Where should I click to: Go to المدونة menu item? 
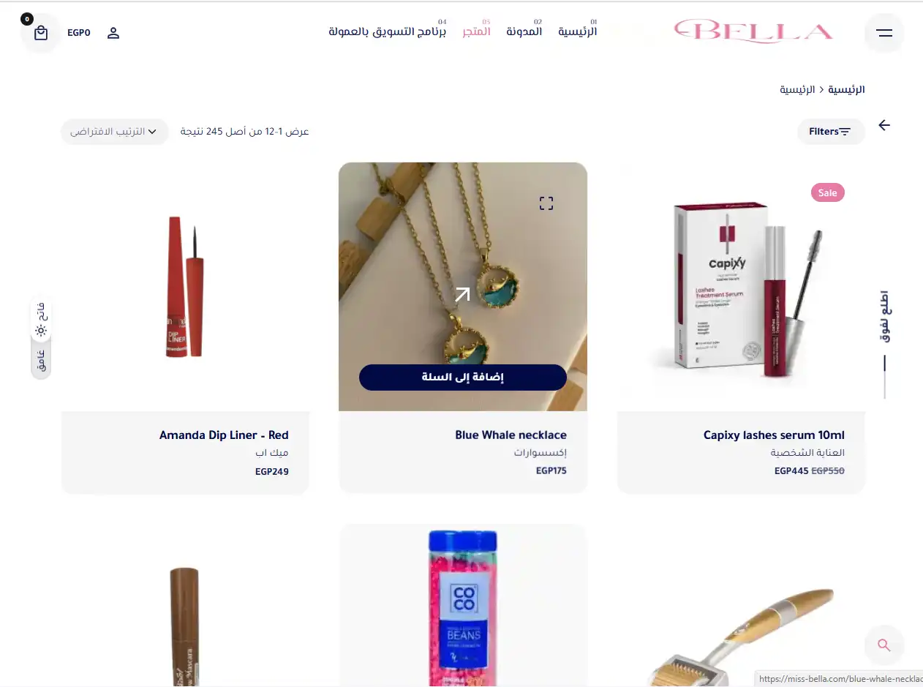[x=524, y=31]
